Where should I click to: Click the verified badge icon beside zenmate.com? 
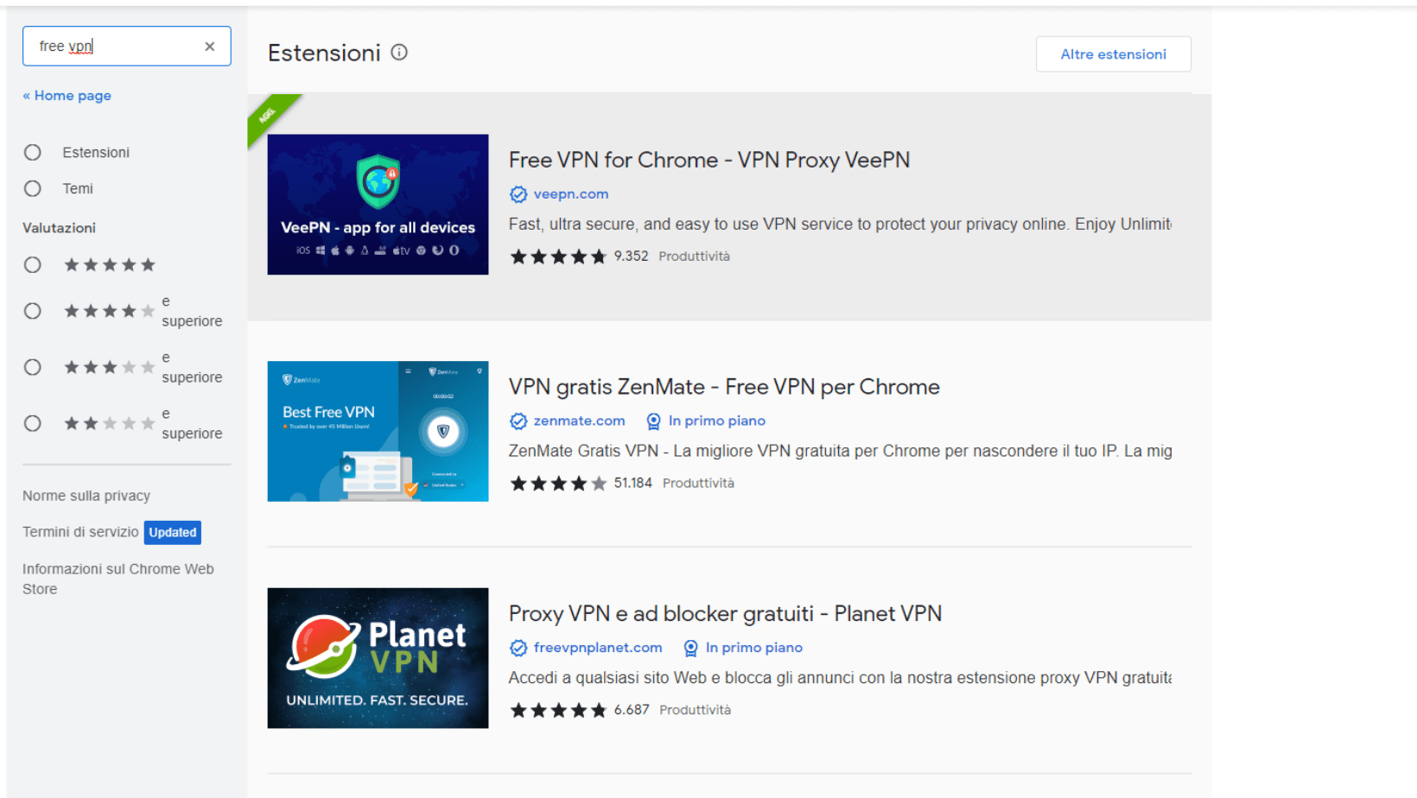(518, 421)
